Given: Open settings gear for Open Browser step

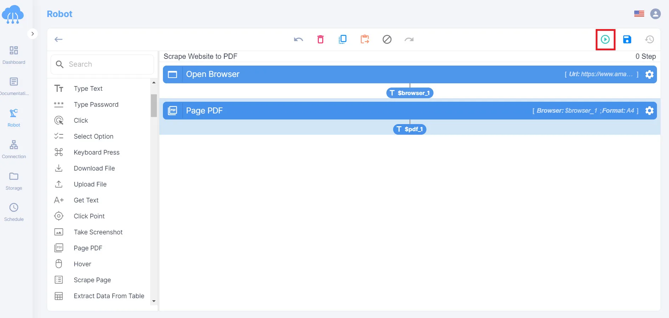Looking at the screenshot, I should tap(650, 74).
